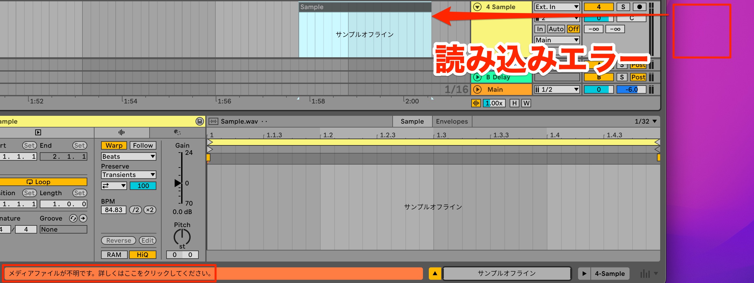Screen dimensions: 754x283
Task: Click Set next to Length
Action: pos(80,193)
